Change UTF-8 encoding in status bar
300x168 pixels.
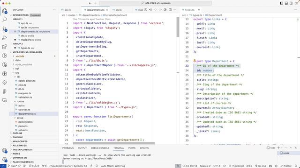217,166
